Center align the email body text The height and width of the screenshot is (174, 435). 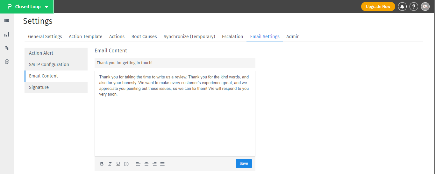[146, 164]
